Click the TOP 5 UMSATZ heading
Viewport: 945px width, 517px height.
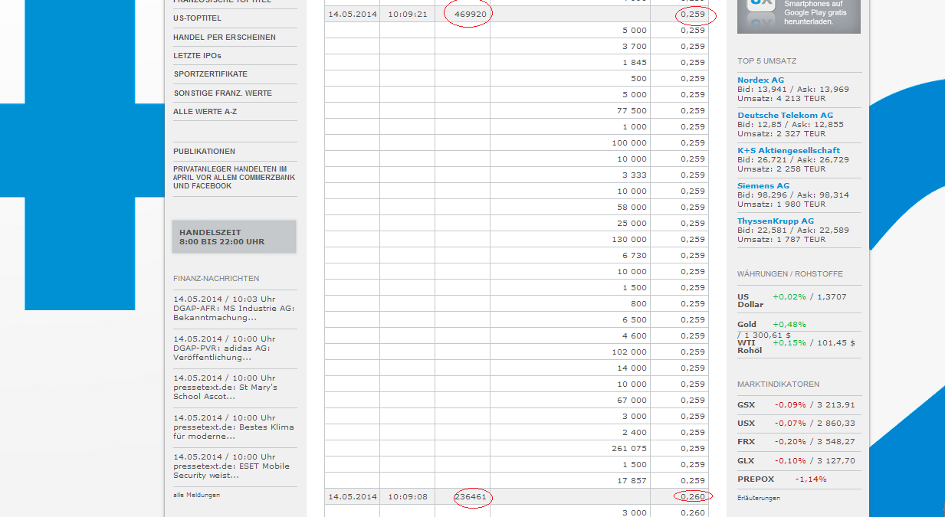click(766, 61)
